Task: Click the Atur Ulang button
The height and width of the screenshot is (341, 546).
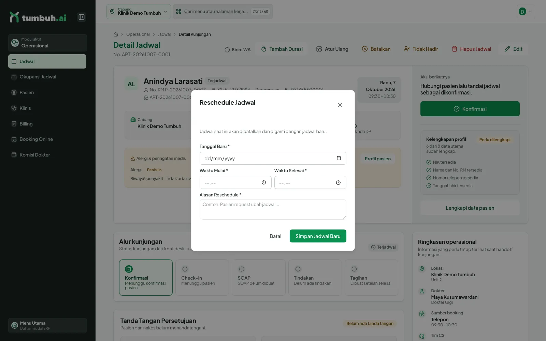Action: click(x=332, y=49)
